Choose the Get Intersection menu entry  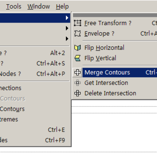click(115, 83)
